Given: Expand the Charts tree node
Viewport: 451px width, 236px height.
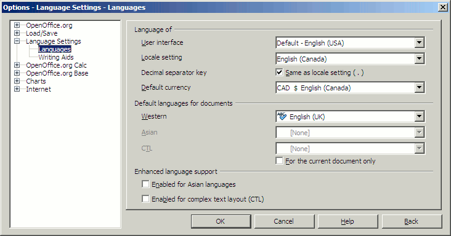Looking at the screenshot, I should pyautogui.click(x=17, y=81).
